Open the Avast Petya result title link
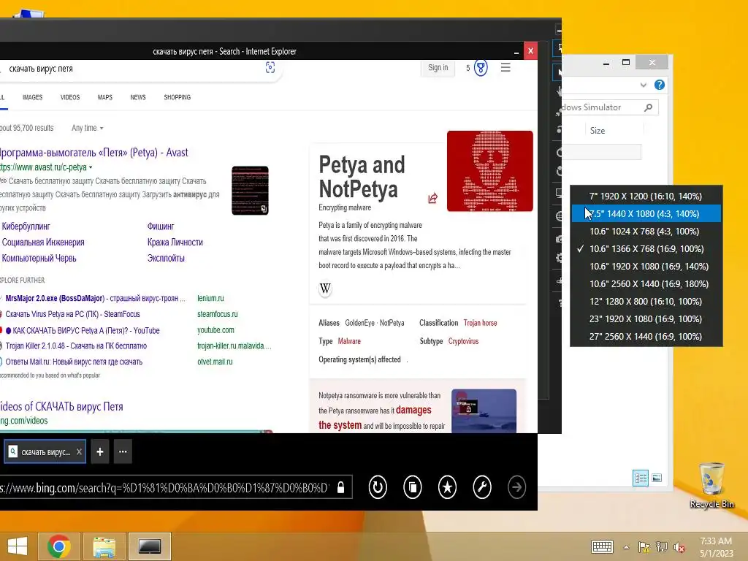The image size is (748, 561). (x=93, y=153)
